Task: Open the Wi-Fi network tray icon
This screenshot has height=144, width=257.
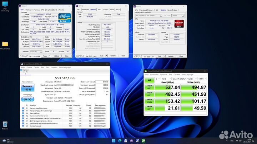Action: (x=237, y=141)
